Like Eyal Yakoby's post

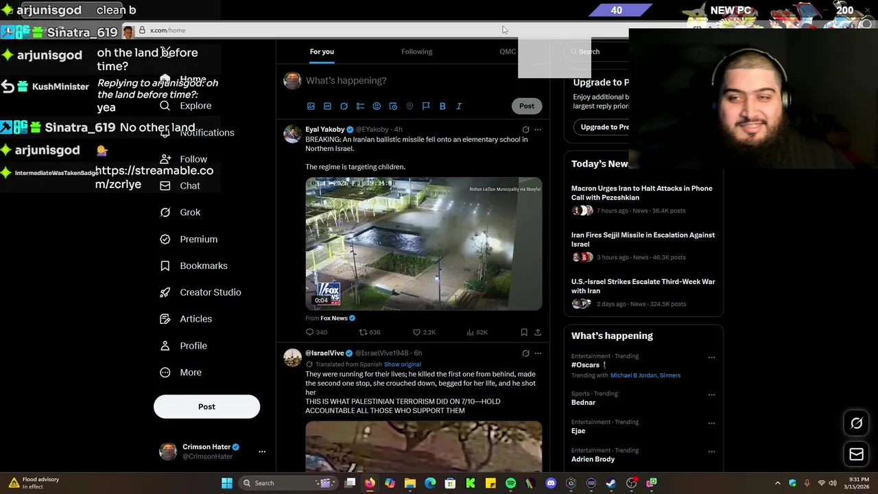pos(424,332)
